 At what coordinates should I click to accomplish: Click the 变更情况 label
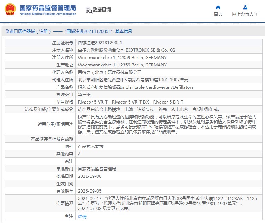[x=65, y=204]
